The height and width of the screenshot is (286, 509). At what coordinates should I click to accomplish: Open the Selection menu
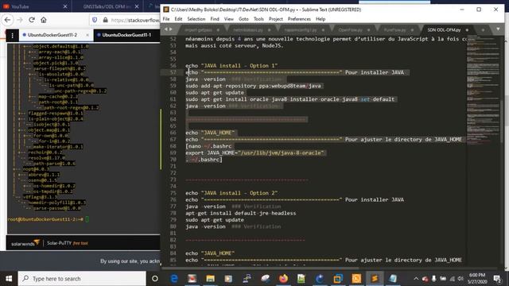pyautogui.click(x=196, y=19)
